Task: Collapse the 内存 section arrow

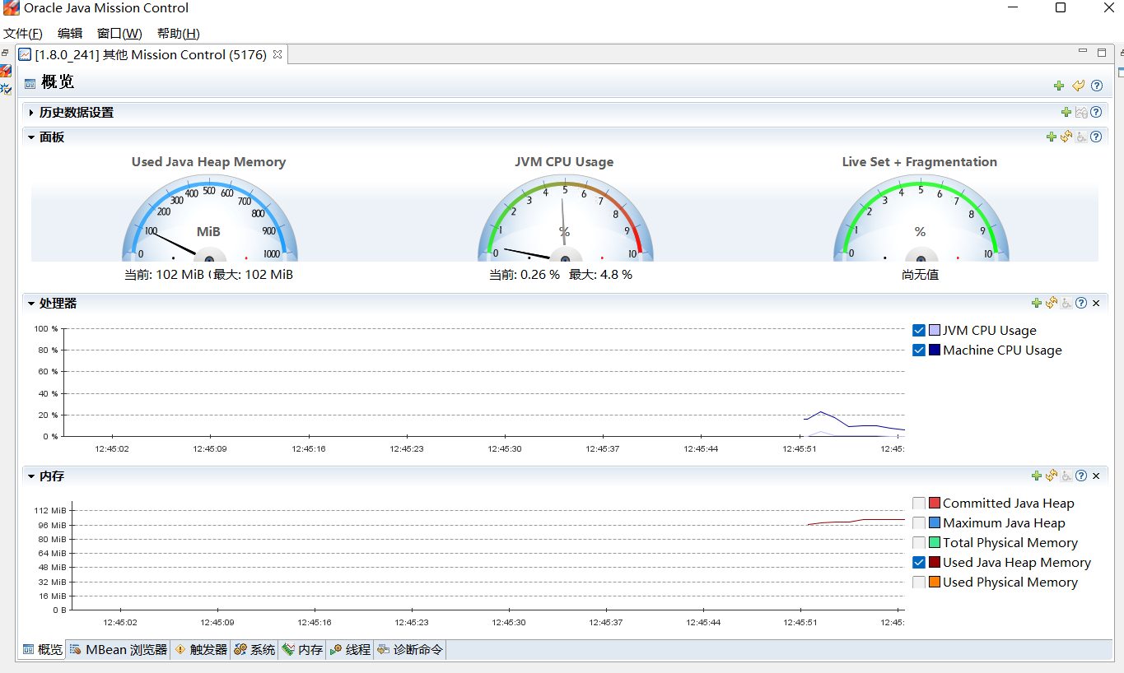Action: point(31,476)
